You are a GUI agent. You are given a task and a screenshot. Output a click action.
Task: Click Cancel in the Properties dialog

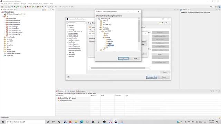(164, 77)
